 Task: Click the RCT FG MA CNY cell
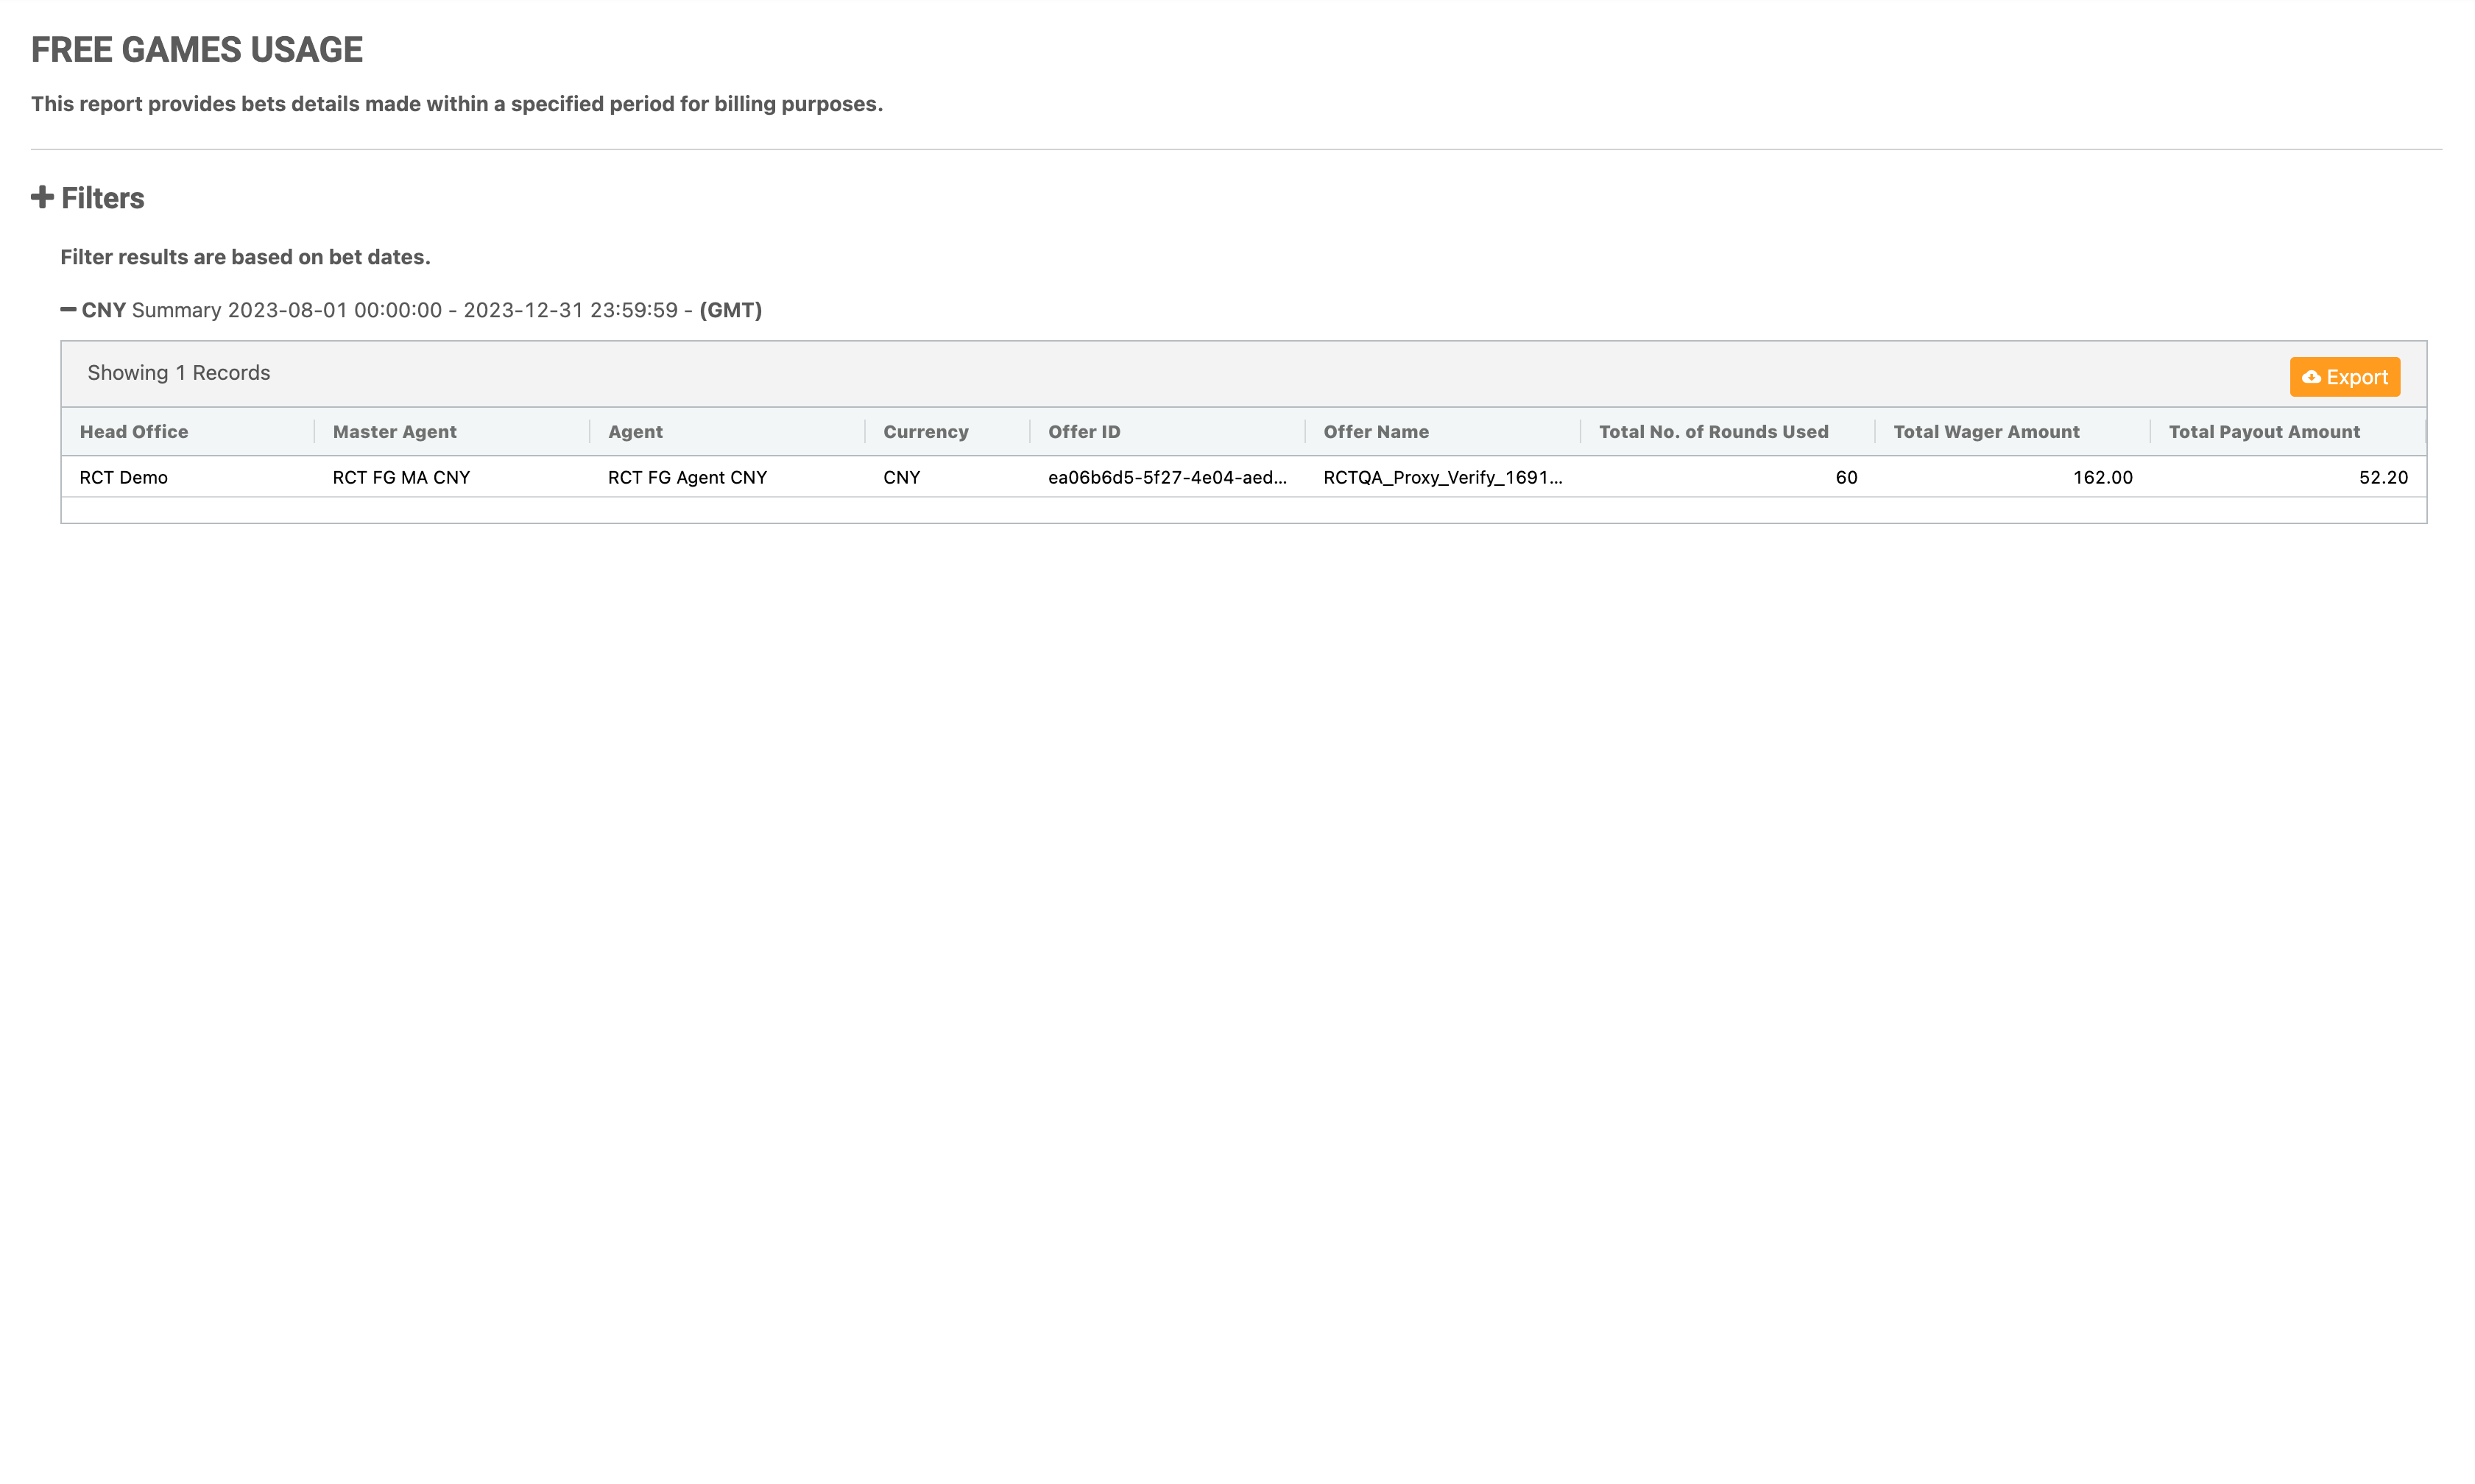click(401, 478)
